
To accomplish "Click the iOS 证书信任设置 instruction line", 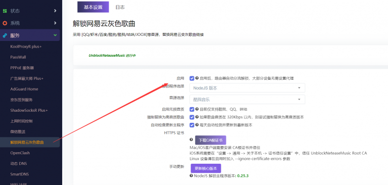I will pos(278,153).
